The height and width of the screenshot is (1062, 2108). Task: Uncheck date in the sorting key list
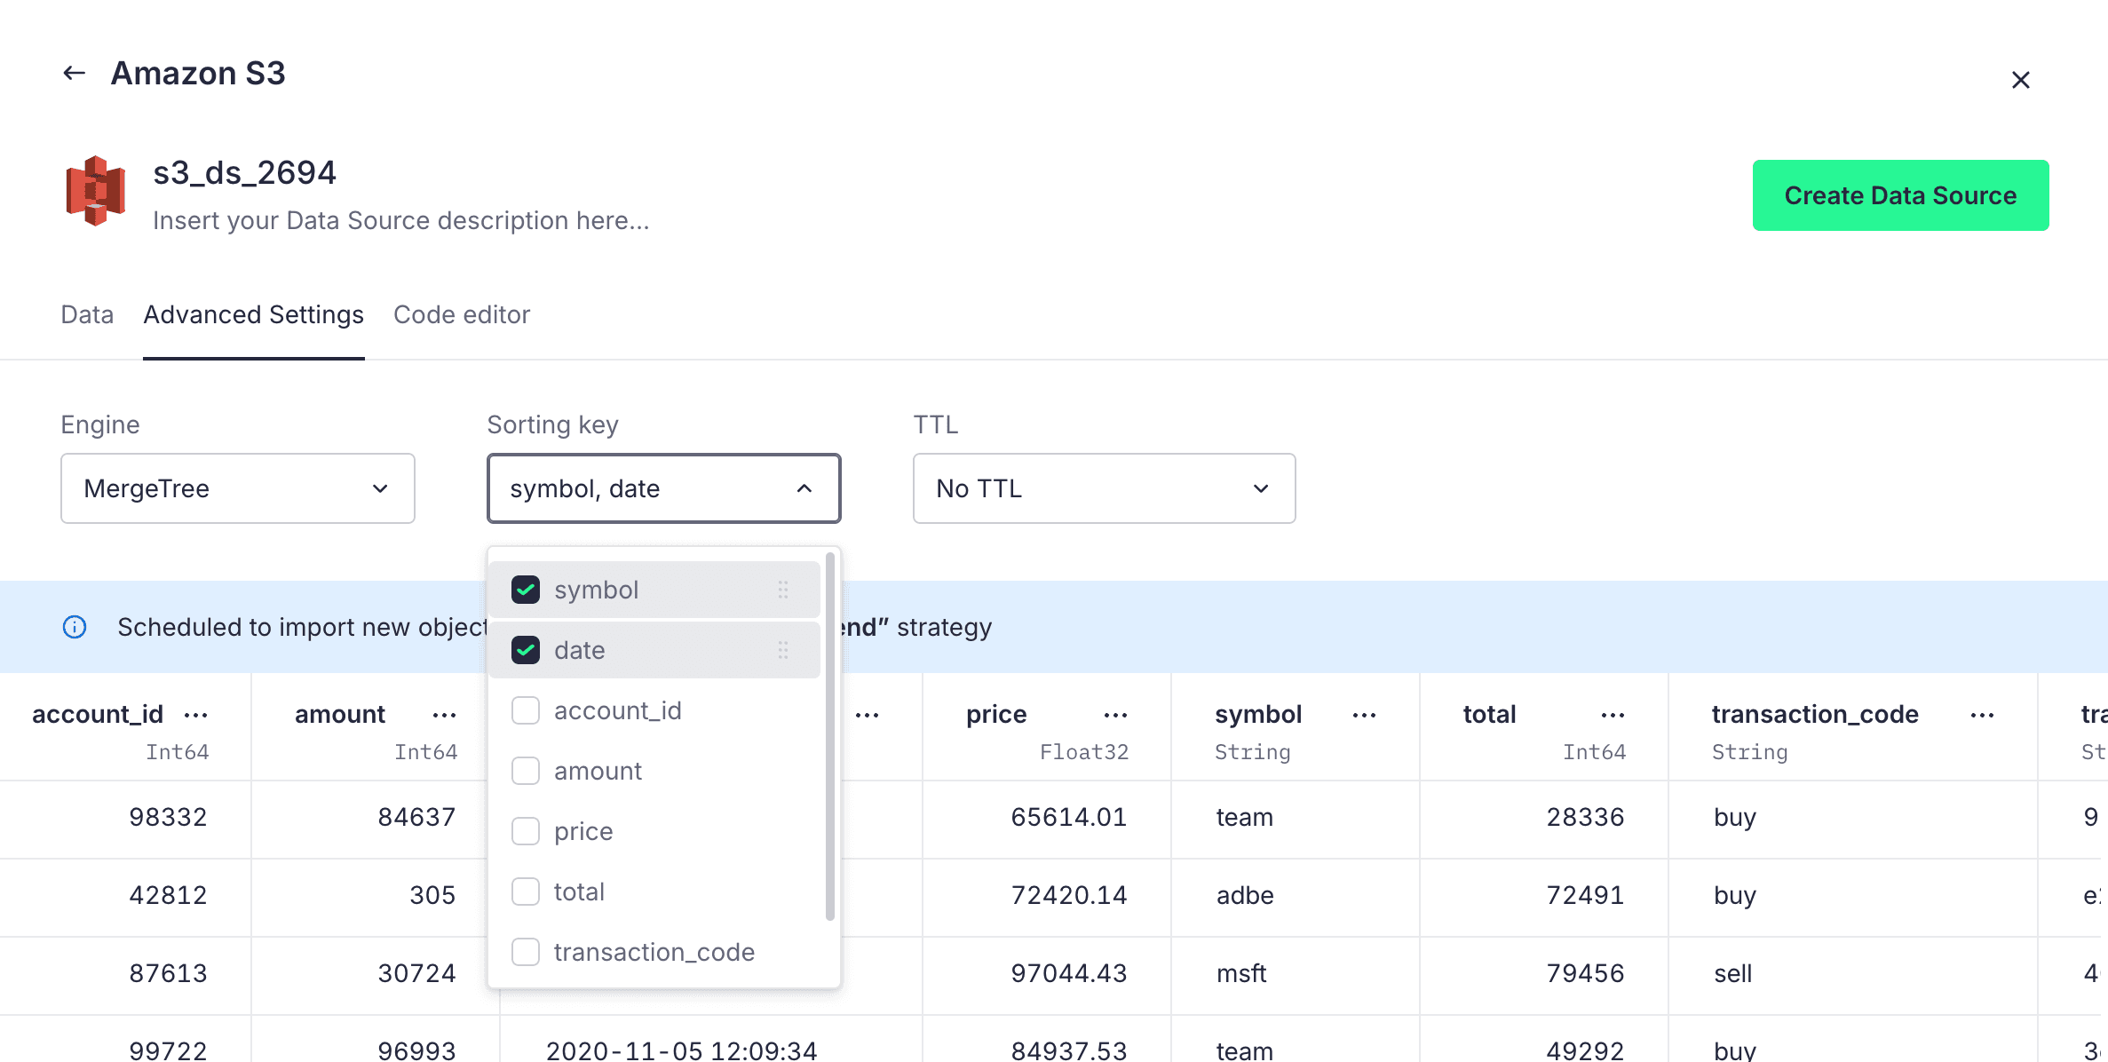(x=525, y=649)
